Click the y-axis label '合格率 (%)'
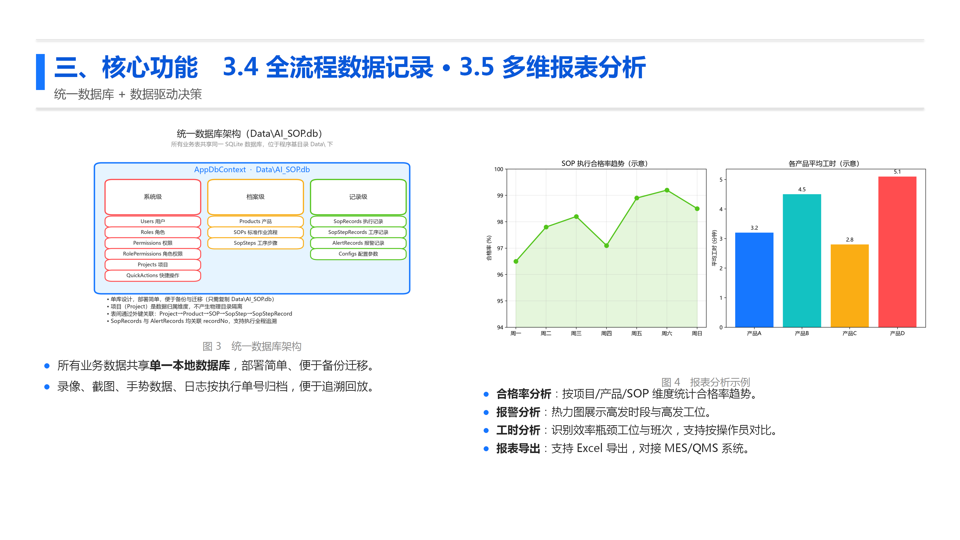The width and height of the screenshot is (960, 540). coord(489,248)
